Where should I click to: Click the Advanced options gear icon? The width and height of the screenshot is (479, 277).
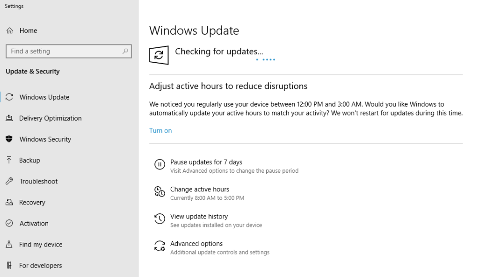tap(160, 247)
